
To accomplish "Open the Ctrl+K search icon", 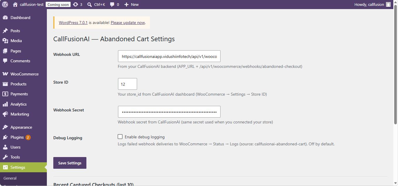I will (x=90, y=4).
